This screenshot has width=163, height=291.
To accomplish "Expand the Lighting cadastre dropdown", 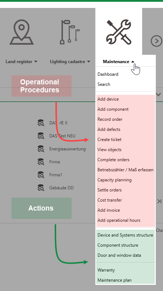I will (x=70, y=62).
